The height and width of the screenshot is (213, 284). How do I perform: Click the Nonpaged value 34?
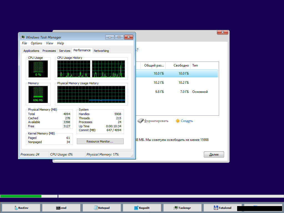click(68, 142)
